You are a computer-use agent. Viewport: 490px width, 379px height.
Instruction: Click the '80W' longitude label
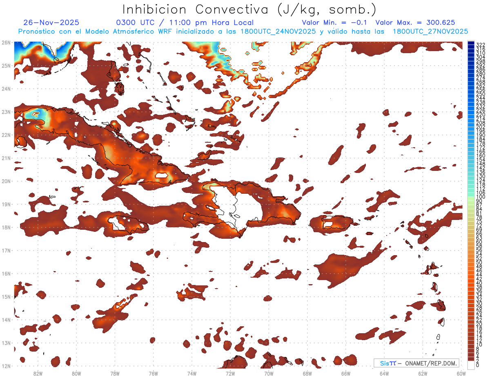76,373
